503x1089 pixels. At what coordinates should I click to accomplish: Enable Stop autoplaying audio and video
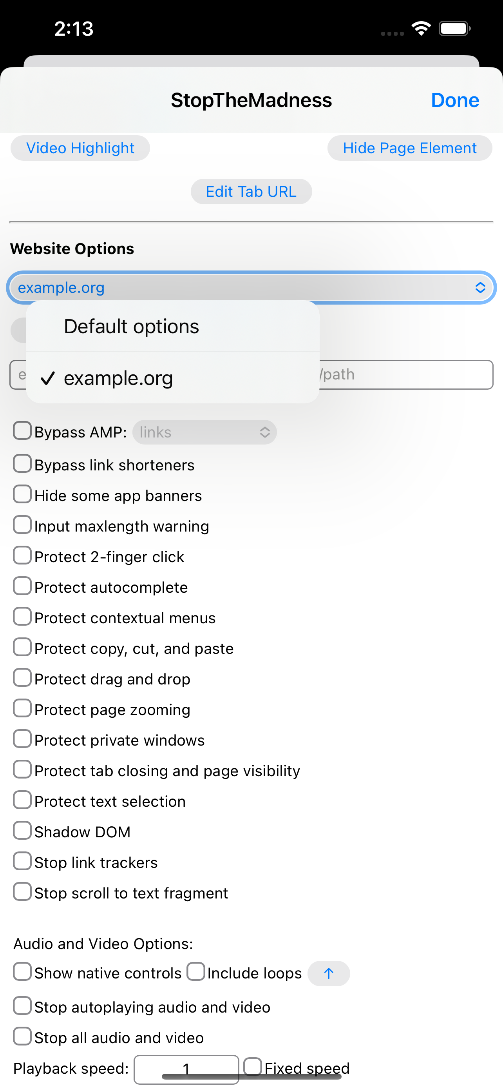click(x=22, y=1006)
